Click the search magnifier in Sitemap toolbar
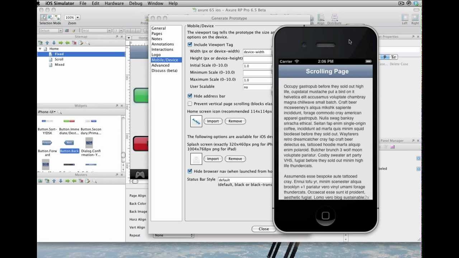This screenshot has width=459, height=258. (87, 43)
